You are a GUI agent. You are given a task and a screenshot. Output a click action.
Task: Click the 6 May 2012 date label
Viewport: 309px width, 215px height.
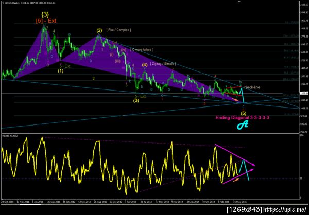(84, 202)
